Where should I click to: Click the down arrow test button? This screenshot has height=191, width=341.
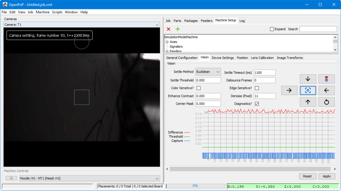point(308,79)
